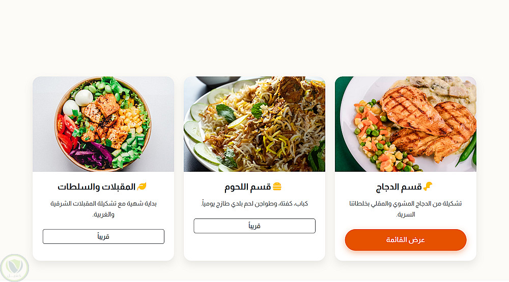Screen dimensions: 509x282
Task: Click the appetizers and salads description text
Action: [x=103, y=209]
